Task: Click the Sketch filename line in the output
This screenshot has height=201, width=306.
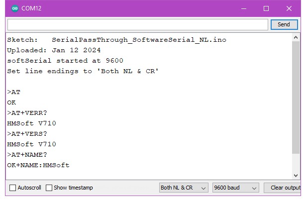Action: [116, 40]
